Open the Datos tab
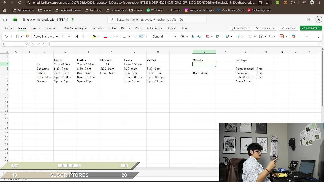324x182 pixels. [x=112, y=28]
